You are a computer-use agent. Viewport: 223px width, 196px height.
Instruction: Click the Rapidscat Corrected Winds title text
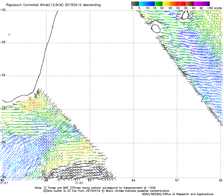53,5
